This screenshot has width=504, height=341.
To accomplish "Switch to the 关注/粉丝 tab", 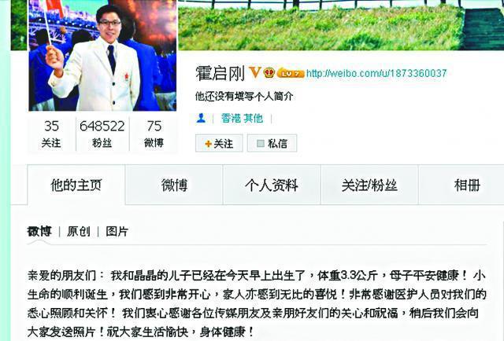I will click(x=369, y=185).
